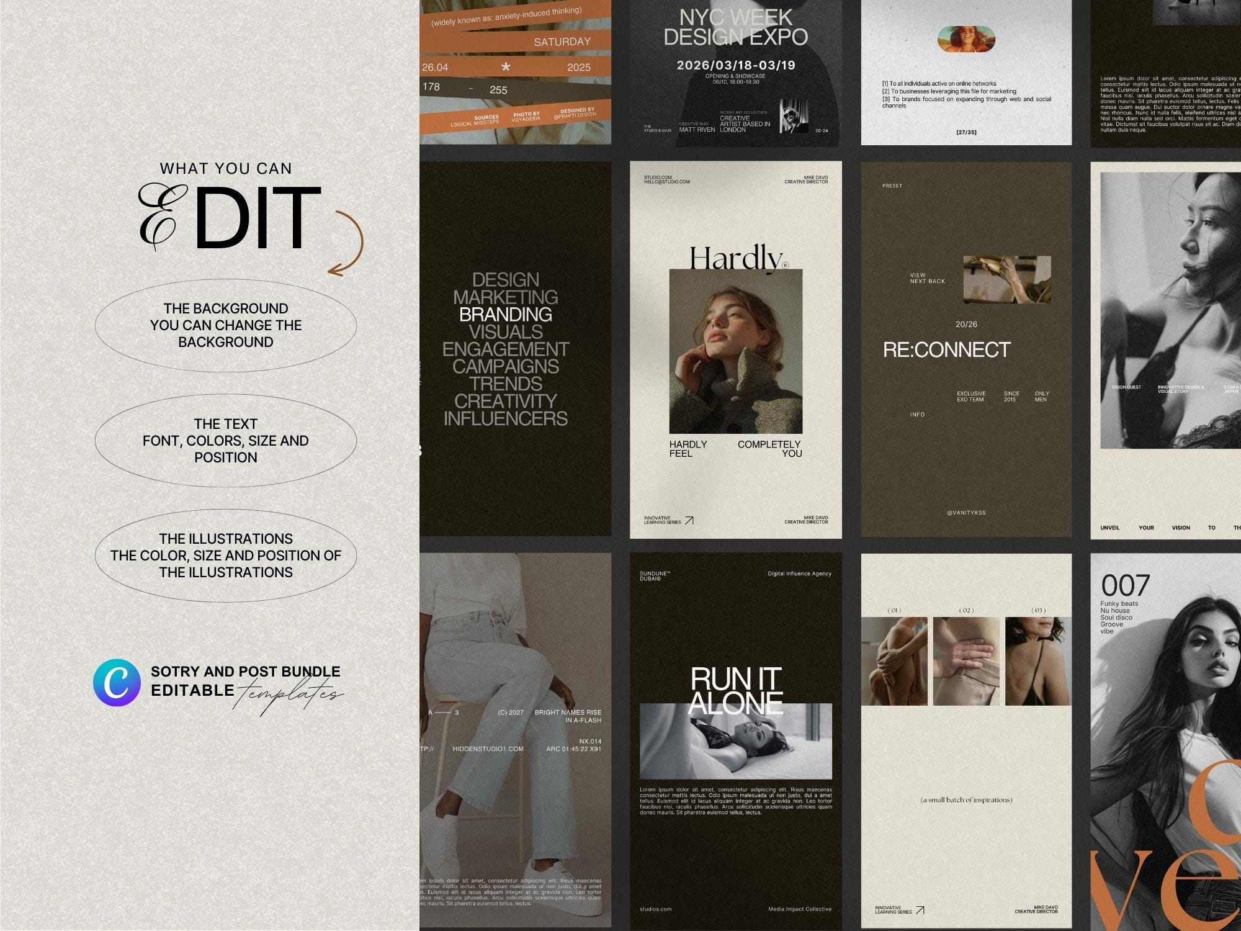Image resolution: width=1241 pixels, height=931 pixels.
Task: Click the VIEW NEXT BACK label
Action: pyautogui.click(x=928, y=278)
